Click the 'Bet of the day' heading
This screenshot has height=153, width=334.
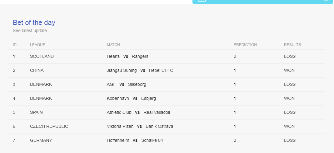click(34, 22)
